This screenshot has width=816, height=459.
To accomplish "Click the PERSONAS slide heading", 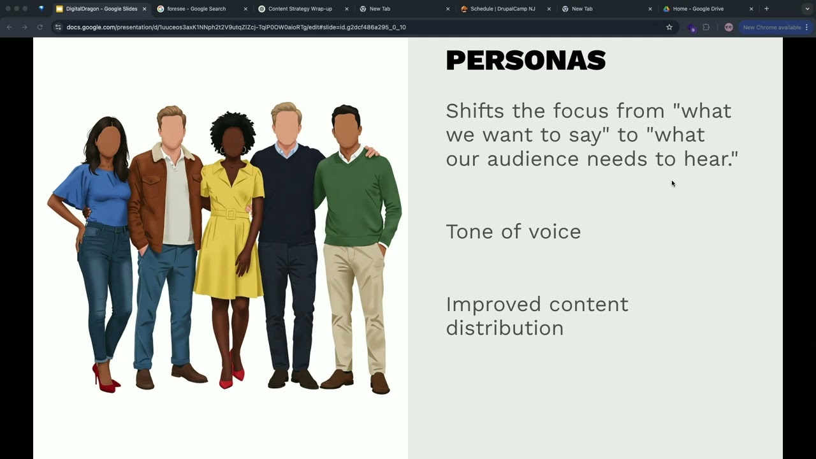I will pos(526,61).
